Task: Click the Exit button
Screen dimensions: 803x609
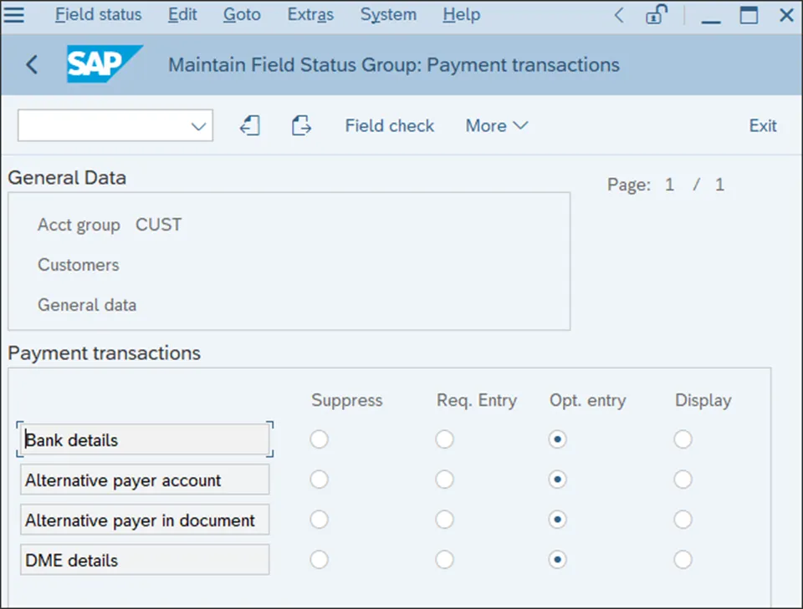Action: click(763, 126)
